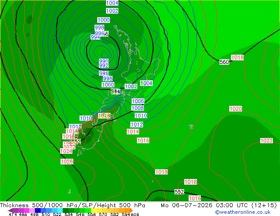Click the legend value 546
The height and width of the screenshot is (216, 280).
(80, 214)
